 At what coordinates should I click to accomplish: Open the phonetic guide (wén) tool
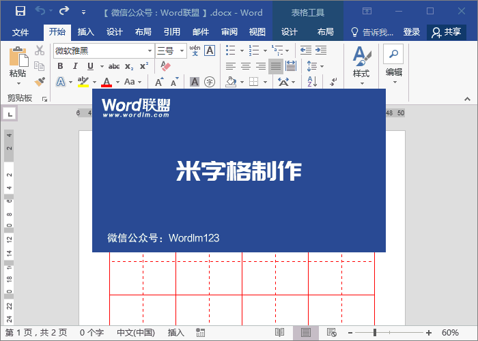(x=195, y=50)
